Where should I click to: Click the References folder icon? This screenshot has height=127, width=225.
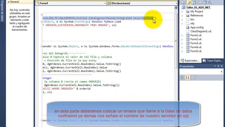tap(187, 16)
